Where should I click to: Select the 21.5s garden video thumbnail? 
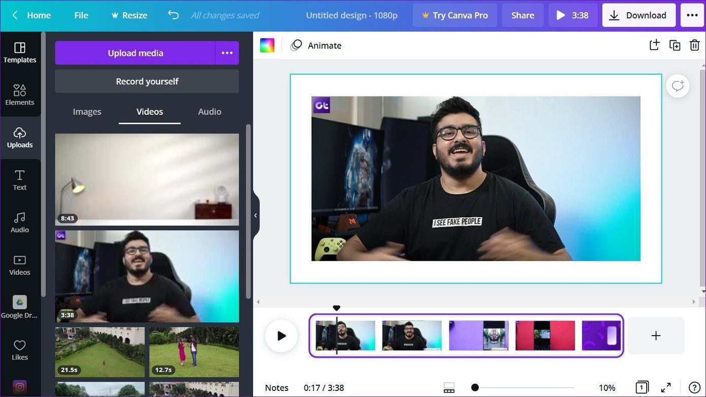pos(100,352)
